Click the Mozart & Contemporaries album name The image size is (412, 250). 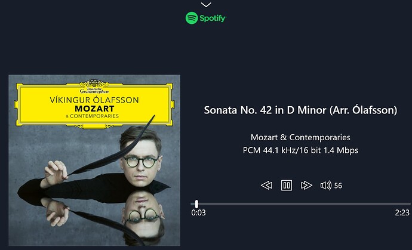point(300,137)
